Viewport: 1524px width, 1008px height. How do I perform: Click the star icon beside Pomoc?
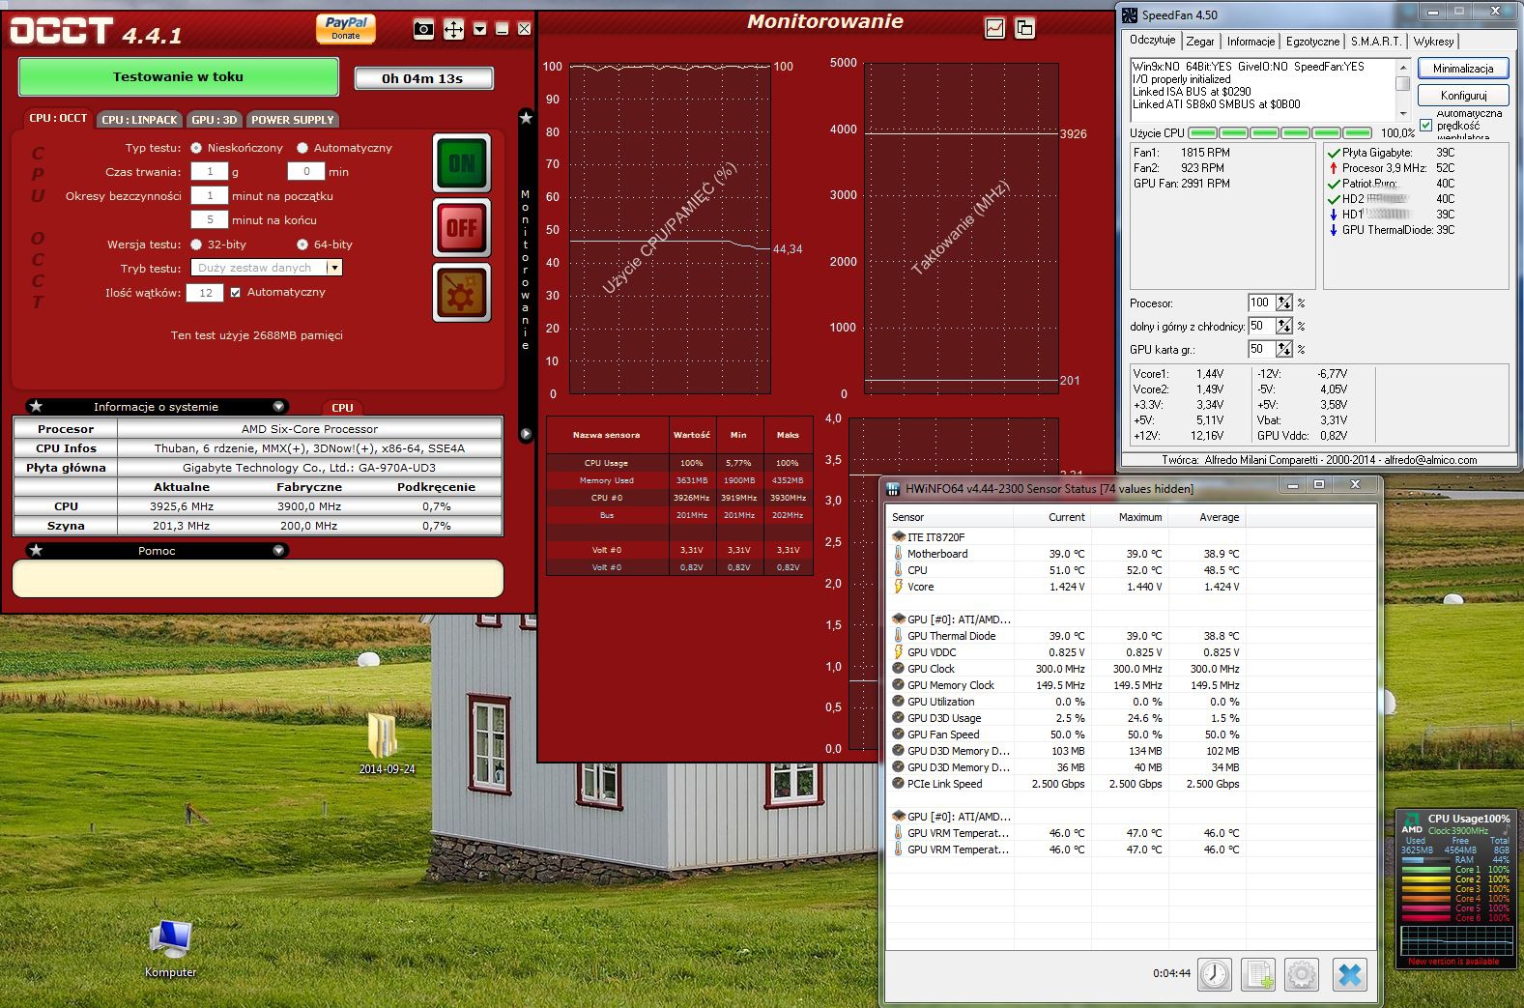click(36, 550)
